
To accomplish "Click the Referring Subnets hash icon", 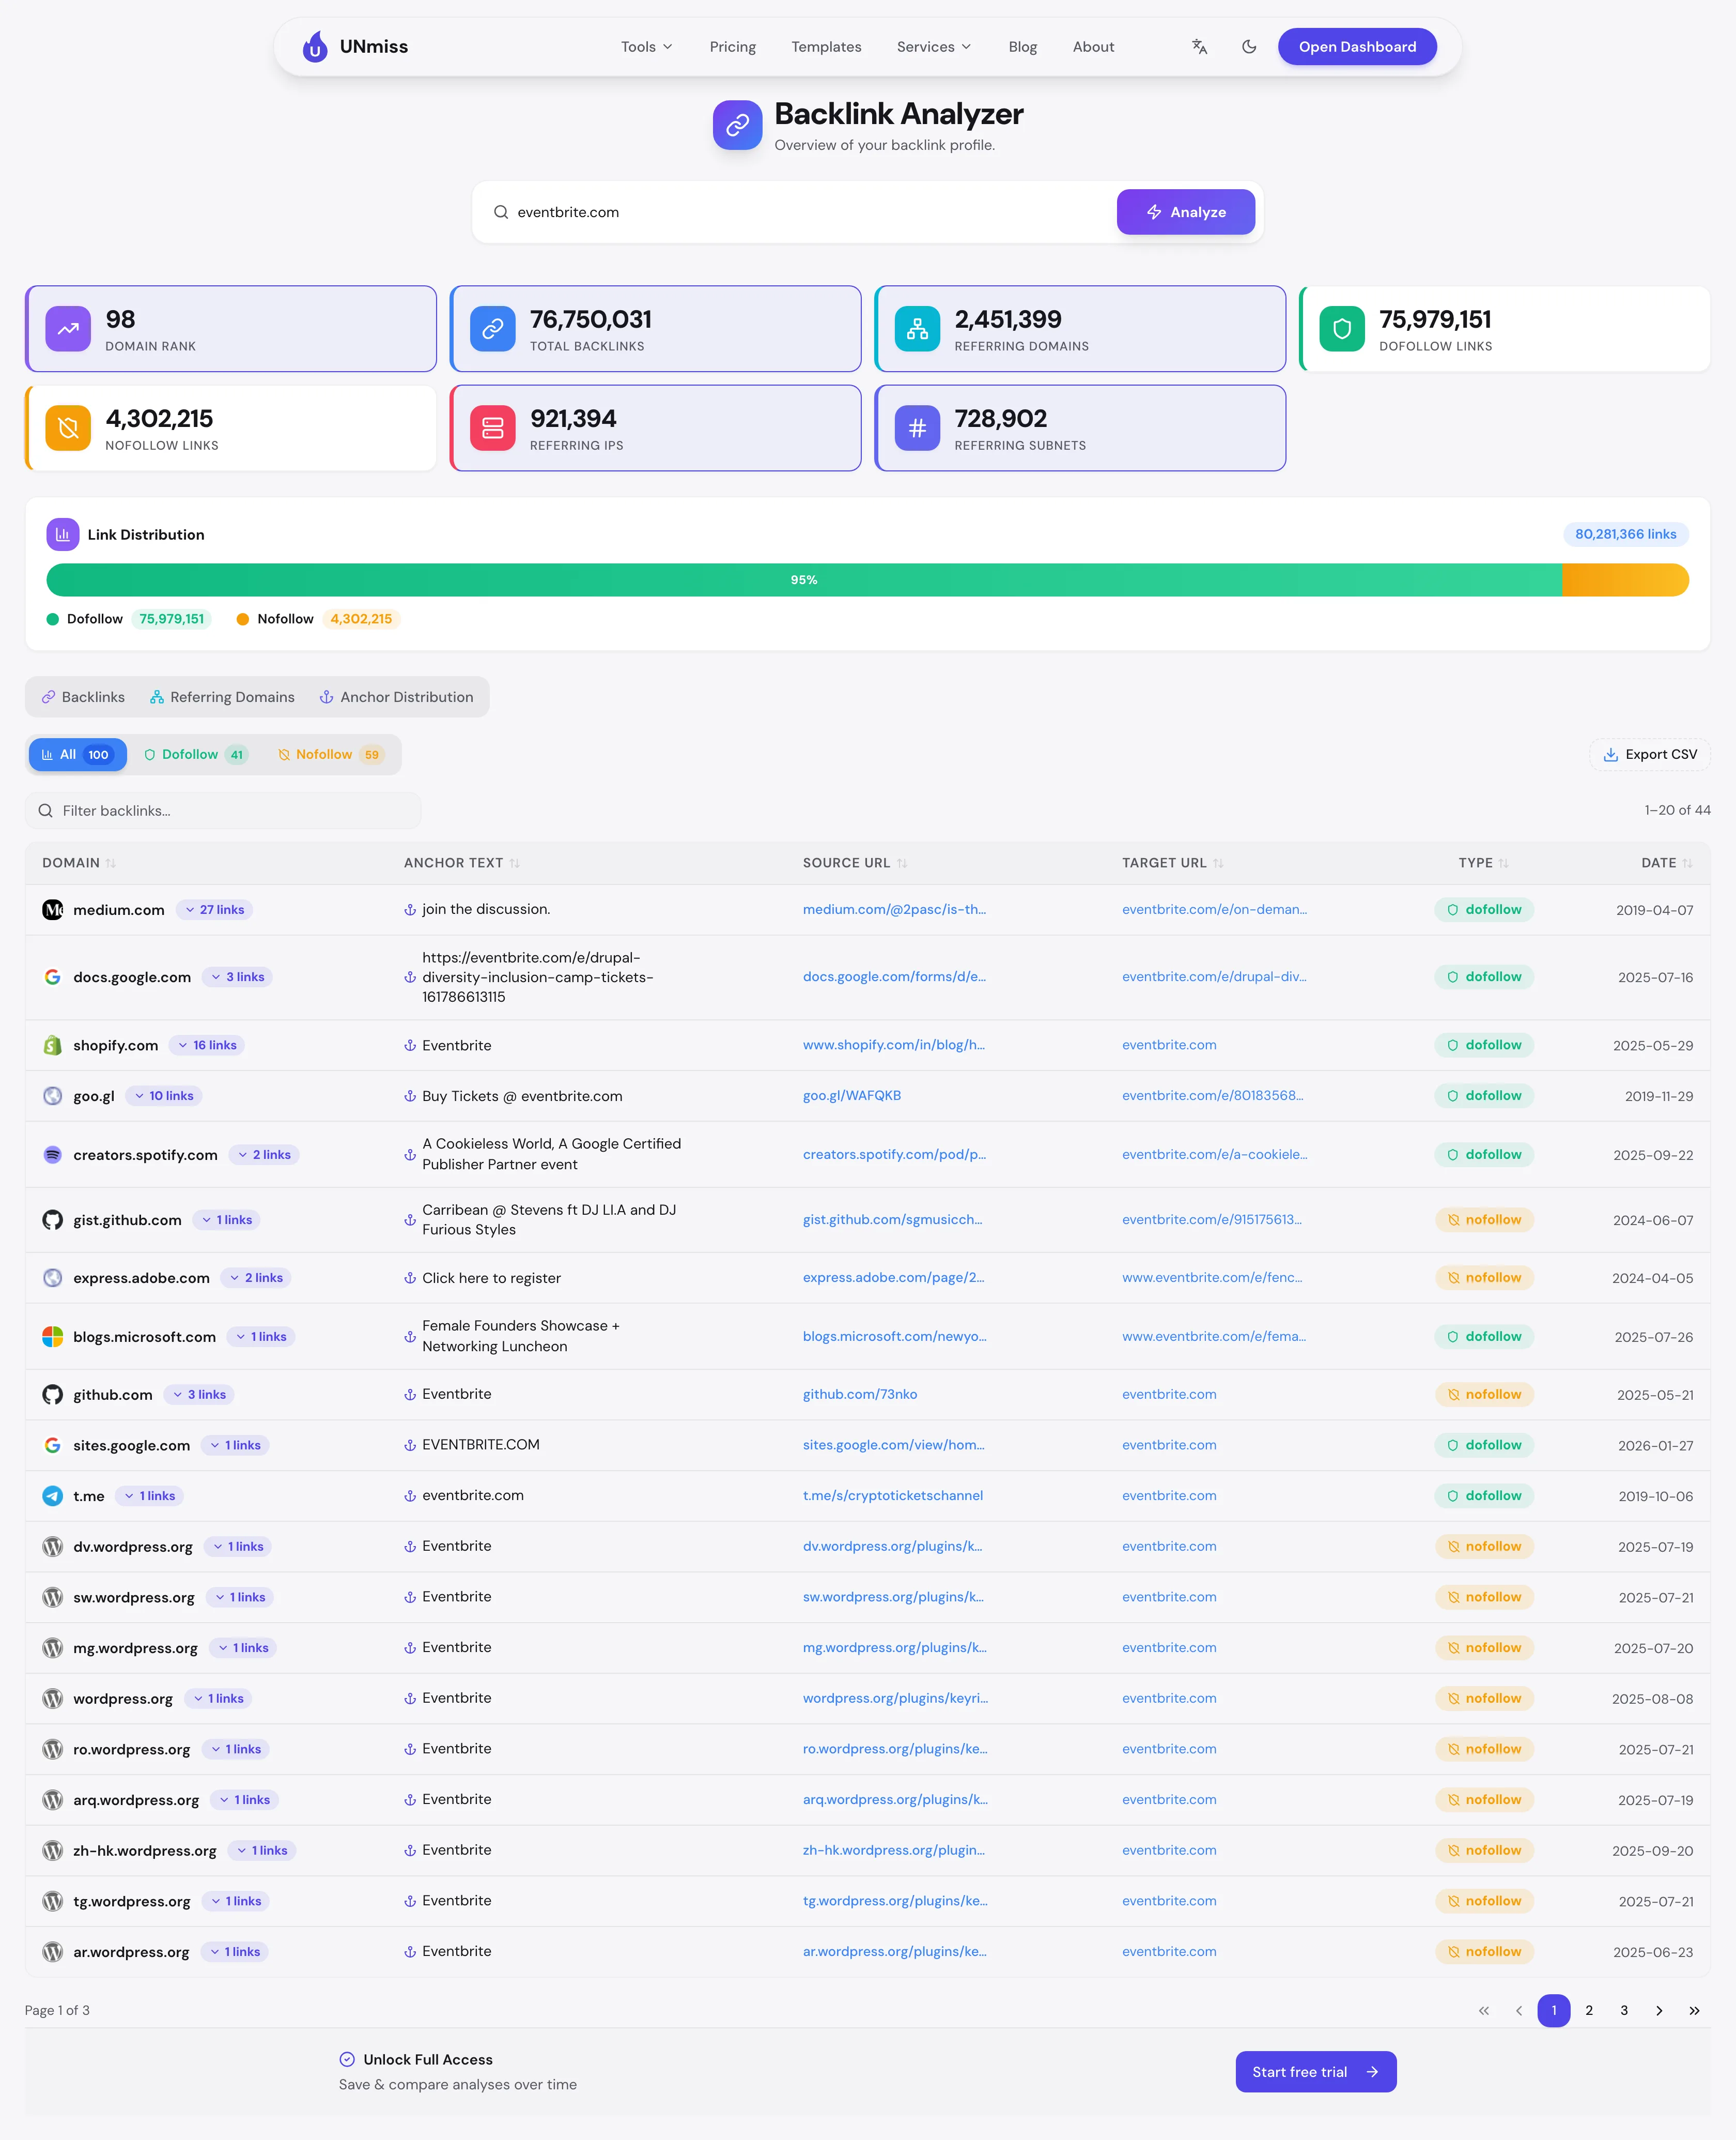I will click(x=917, y=428).
